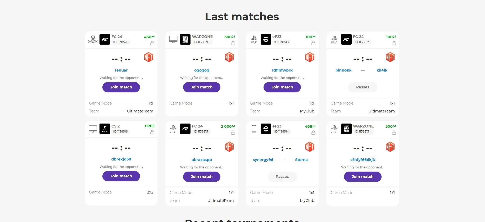Viewport: 485px width, 222px height.
Task: Open the ogogog player profile link
Action: [202, 70]
